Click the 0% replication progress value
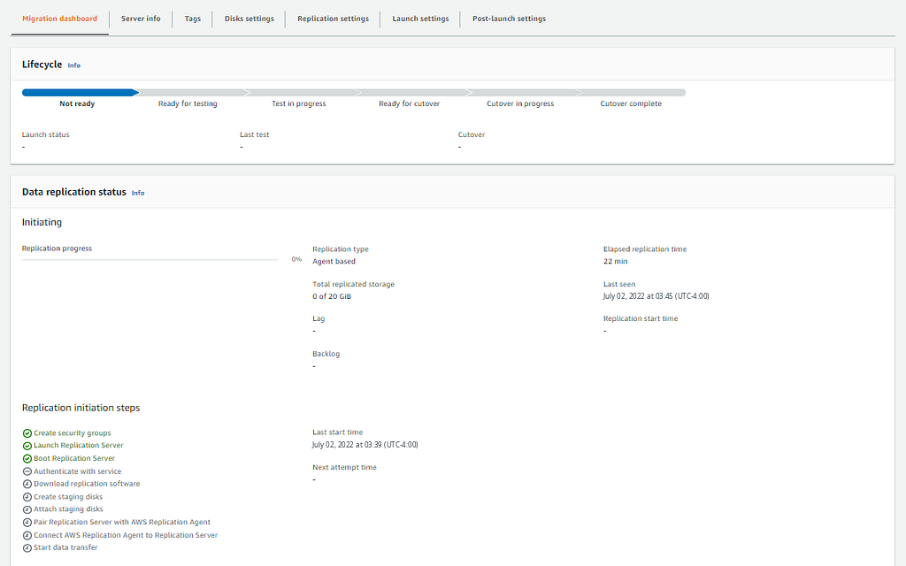Image resolution: width=906 pixels, height=566 pixels. click(296, 259)
